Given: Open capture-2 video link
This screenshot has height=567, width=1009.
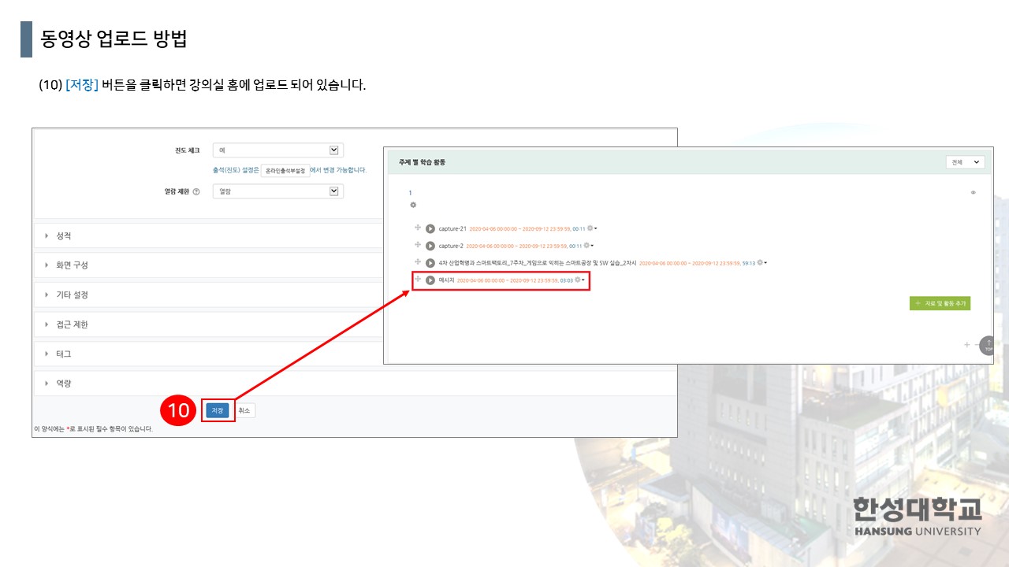Looking at the screenshot, I should (451, 246).
